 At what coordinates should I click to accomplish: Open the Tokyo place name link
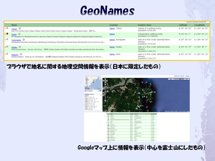coord(14,29)
